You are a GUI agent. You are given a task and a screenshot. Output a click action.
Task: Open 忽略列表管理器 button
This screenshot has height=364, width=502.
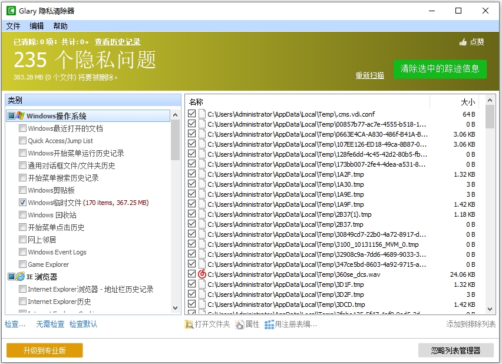(456, 350)
